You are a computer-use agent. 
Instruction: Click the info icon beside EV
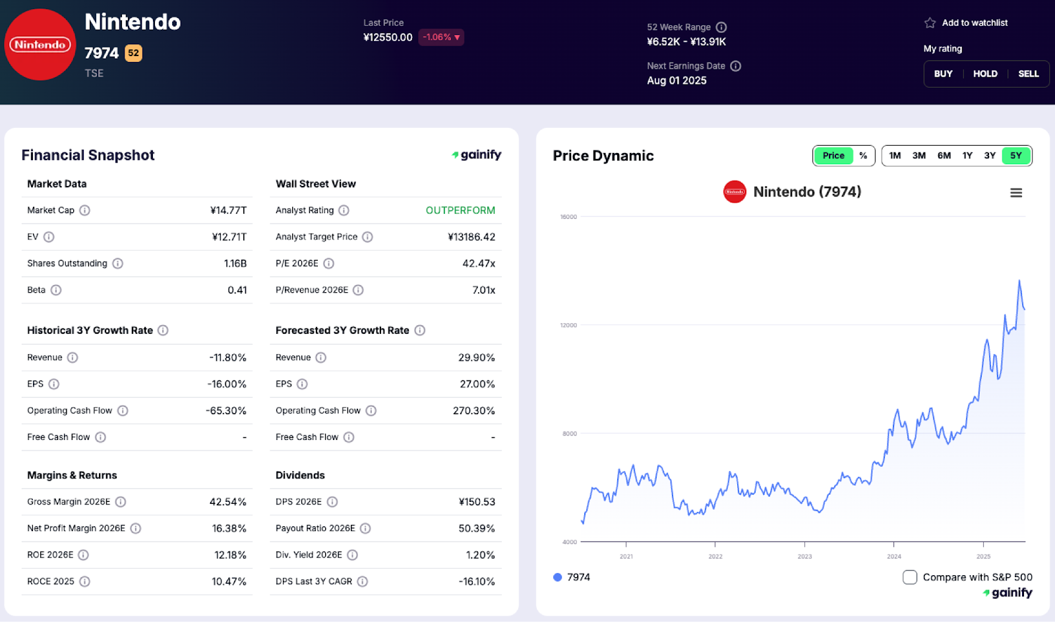49,237
